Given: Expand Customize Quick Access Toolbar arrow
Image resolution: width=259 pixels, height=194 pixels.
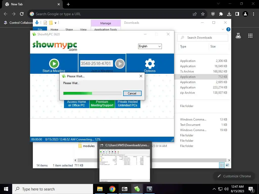Looking at the screenshot, I should [x=55, y=23].
